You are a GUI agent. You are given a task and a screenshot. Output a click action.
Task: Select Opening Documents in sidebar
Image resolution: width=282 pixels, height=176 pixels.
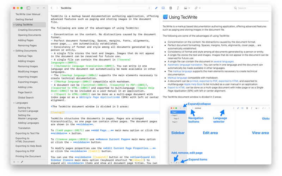coord(30,35)
